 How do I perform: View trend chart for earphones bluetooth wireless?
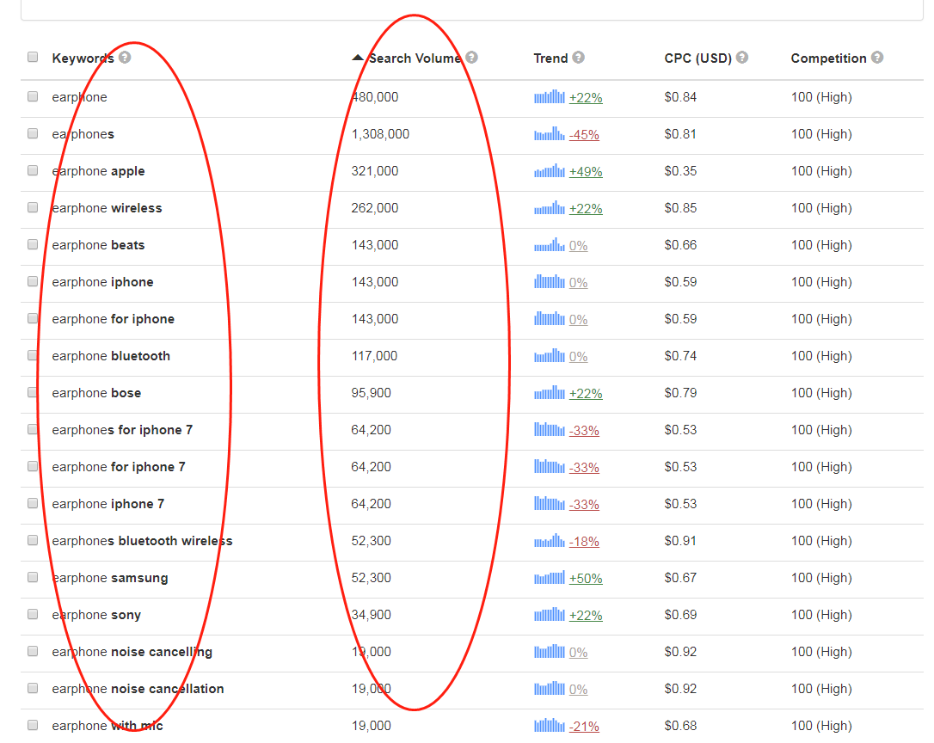click(x=550, y=540)
